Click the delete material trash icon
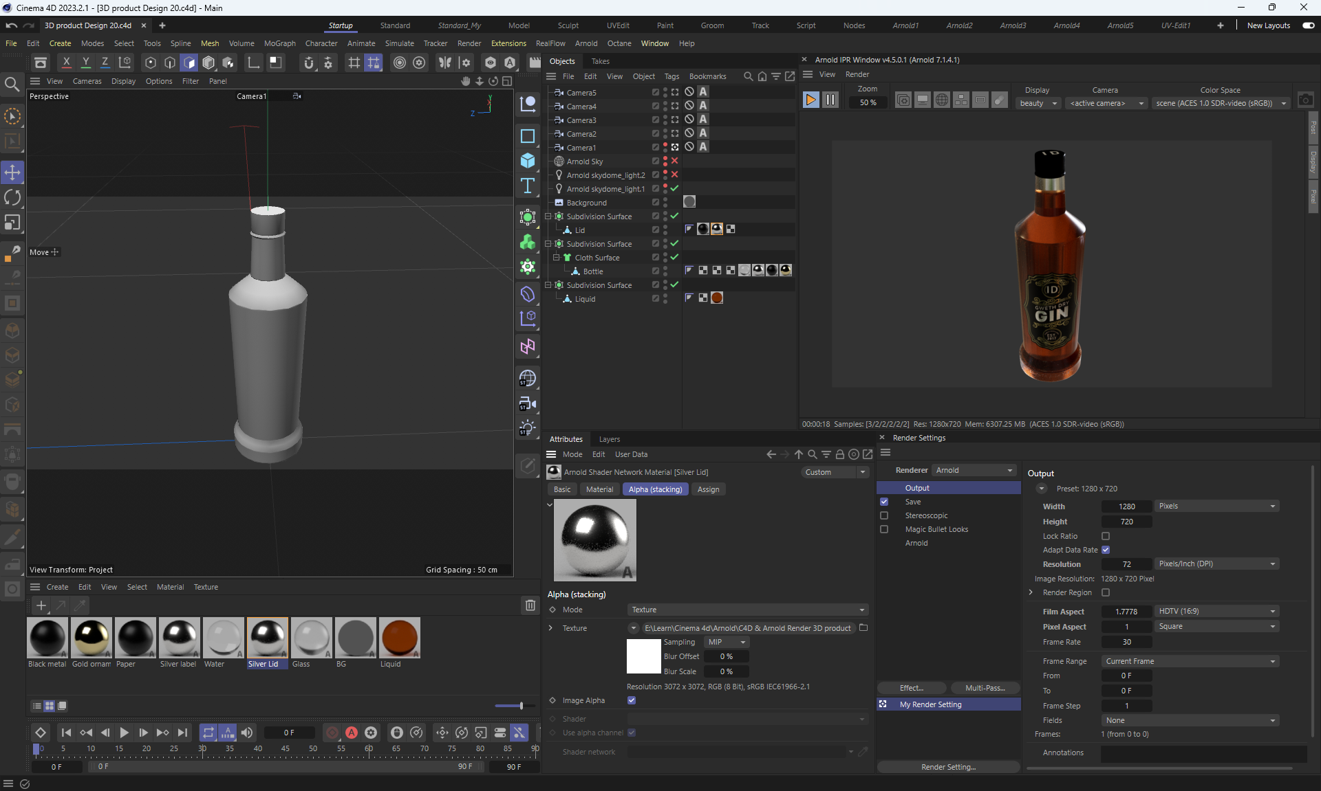This screenshot has height=791, width=1321. point(530,605)
